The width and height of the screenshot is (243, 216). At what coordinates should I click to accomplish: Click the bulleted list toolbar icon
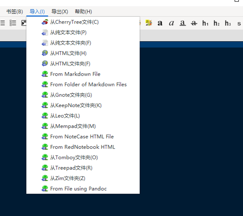(2, 23)
